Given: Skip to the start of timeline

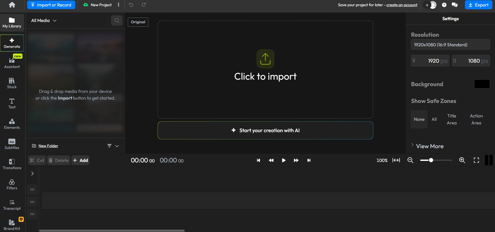Looking at the screenshot, I should (258, 160).
